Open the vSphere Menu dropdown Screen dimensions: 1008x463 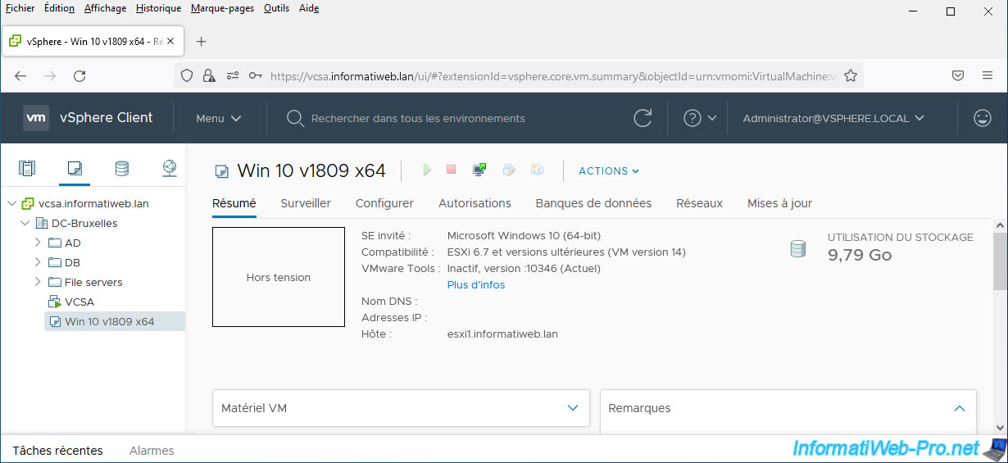[x=219, y=118]
